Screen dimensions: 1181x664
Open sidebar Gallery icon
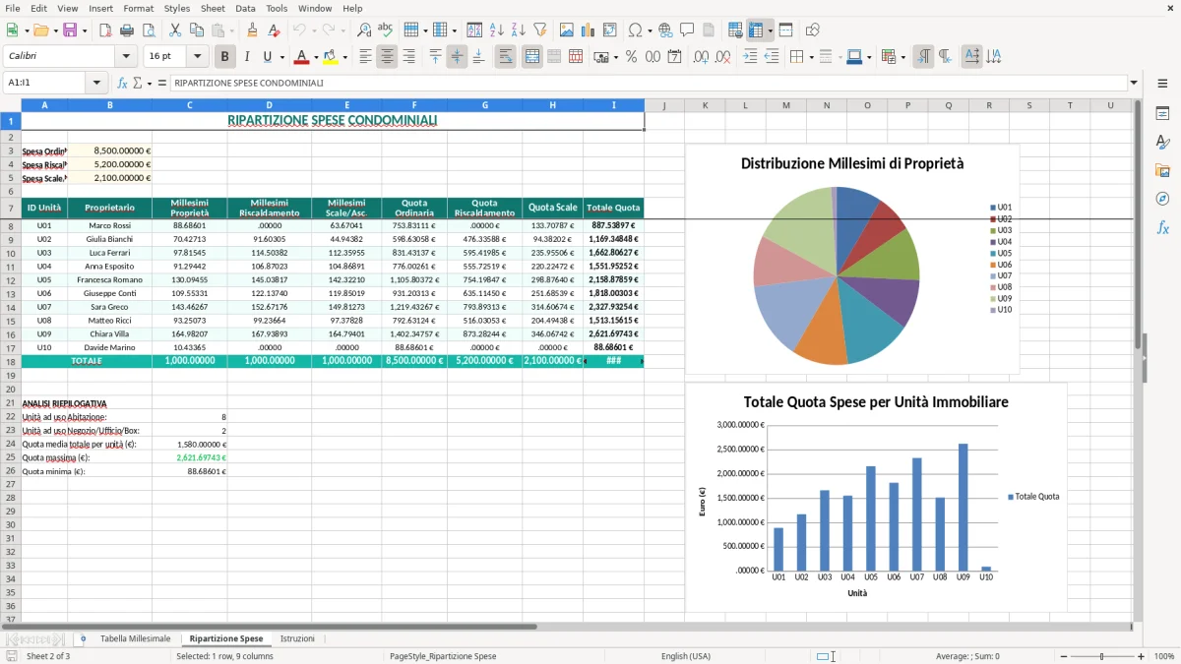click(x=1162, y=171)
